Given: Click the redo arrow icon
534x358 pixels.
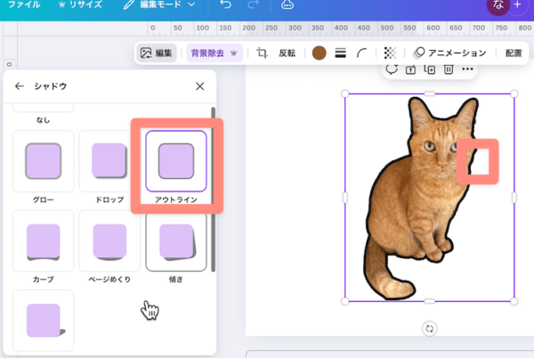Looking at the screenshot, I should tap(253, 4).
